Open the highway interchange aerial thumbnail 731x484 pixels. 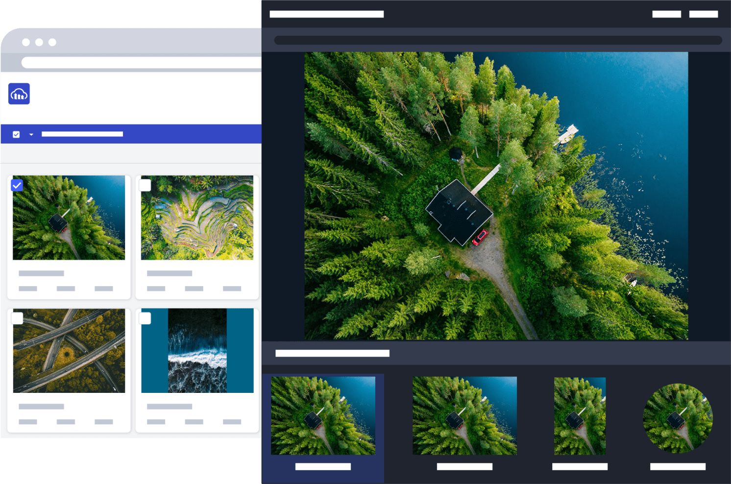pos(69,351)
